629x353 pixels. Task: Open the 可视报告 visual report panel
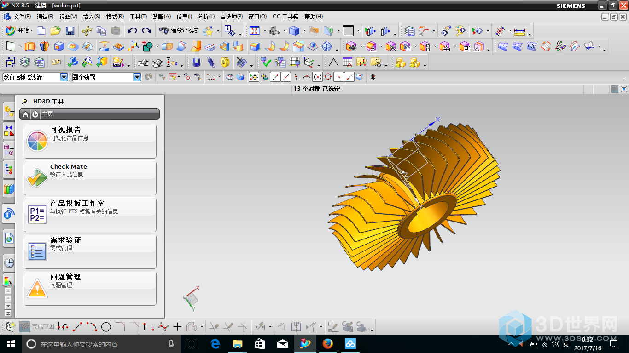pos(90,141)
